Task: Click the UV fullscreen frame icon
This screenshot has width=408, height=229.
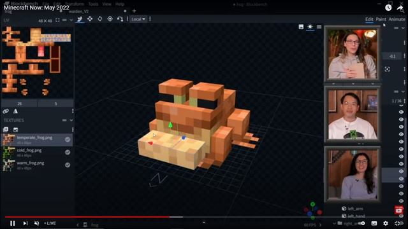Action: pos(57,20)
